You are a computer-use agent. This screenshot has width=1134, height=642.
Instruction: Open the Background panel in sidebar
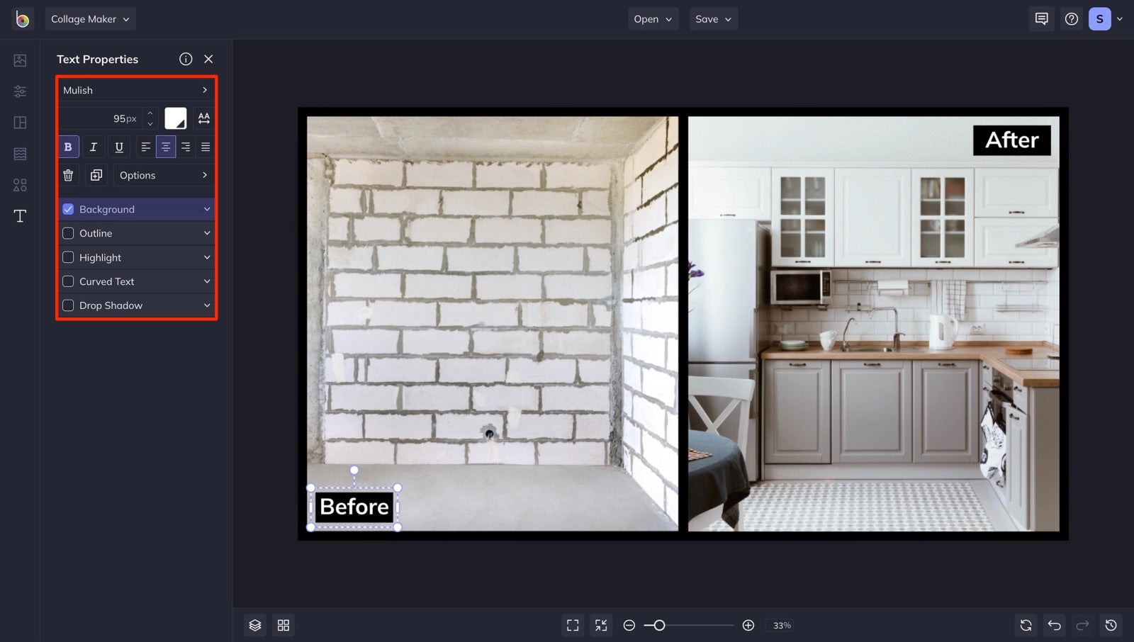[19, 153]
